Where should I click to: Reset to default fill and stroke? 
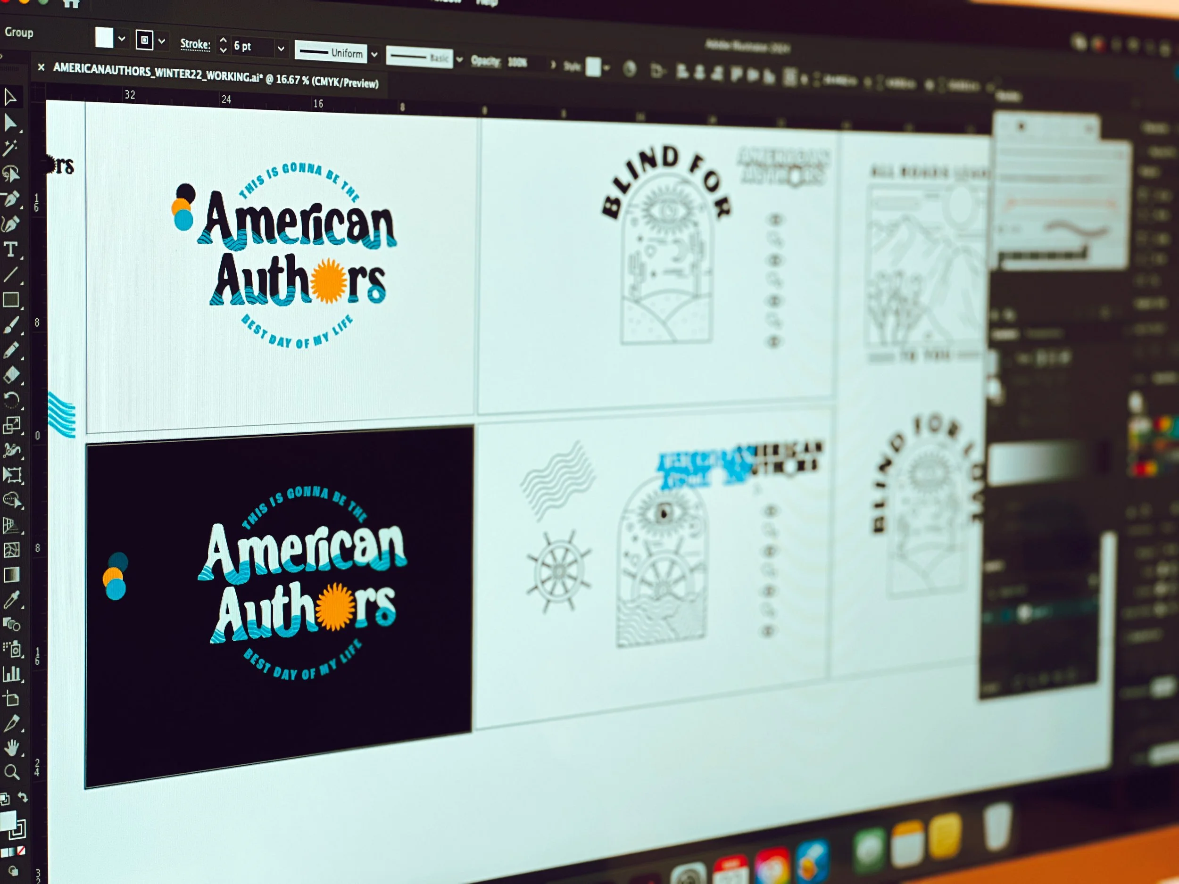coord(4,799)
